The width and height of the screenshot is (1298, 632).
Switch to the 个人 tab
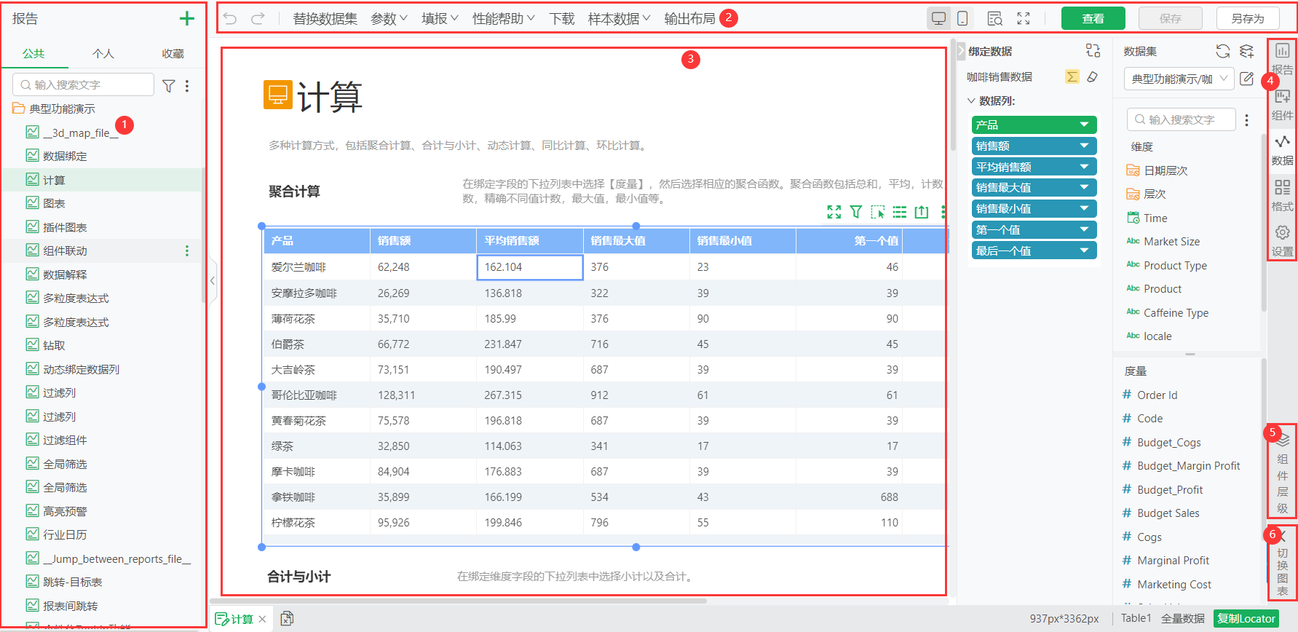click(x=103, y=53)
